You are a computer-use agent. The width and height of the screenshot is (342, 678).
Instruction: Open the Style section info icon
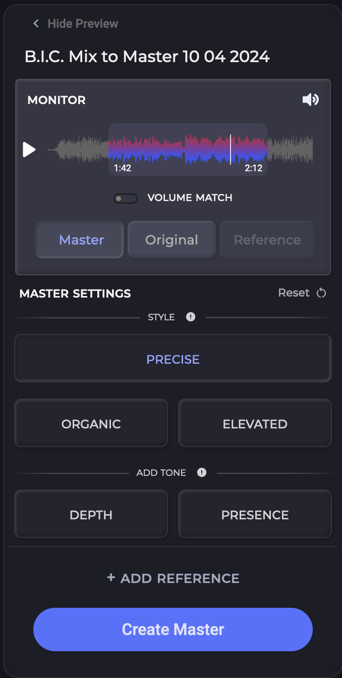[x=191, y=317]
